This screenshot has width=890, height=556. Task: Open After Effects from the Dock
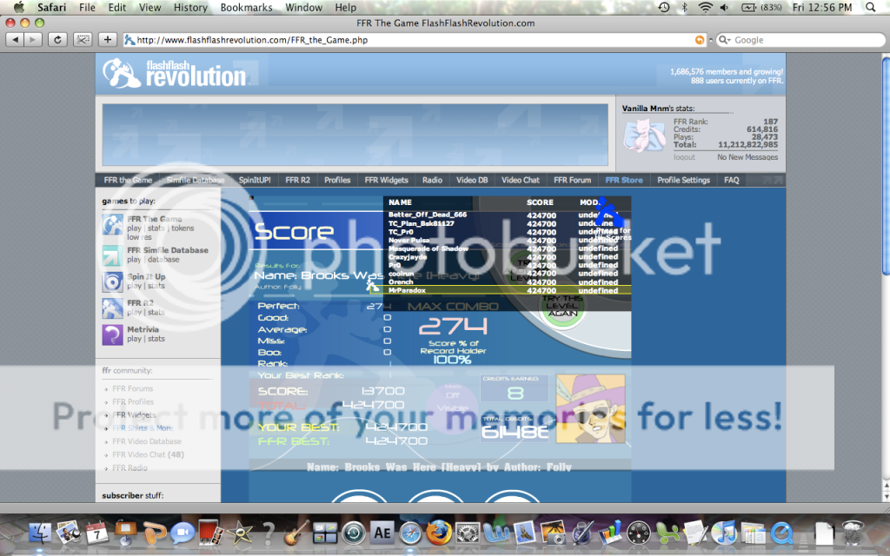pyautogui.click(x=382, y=532)
